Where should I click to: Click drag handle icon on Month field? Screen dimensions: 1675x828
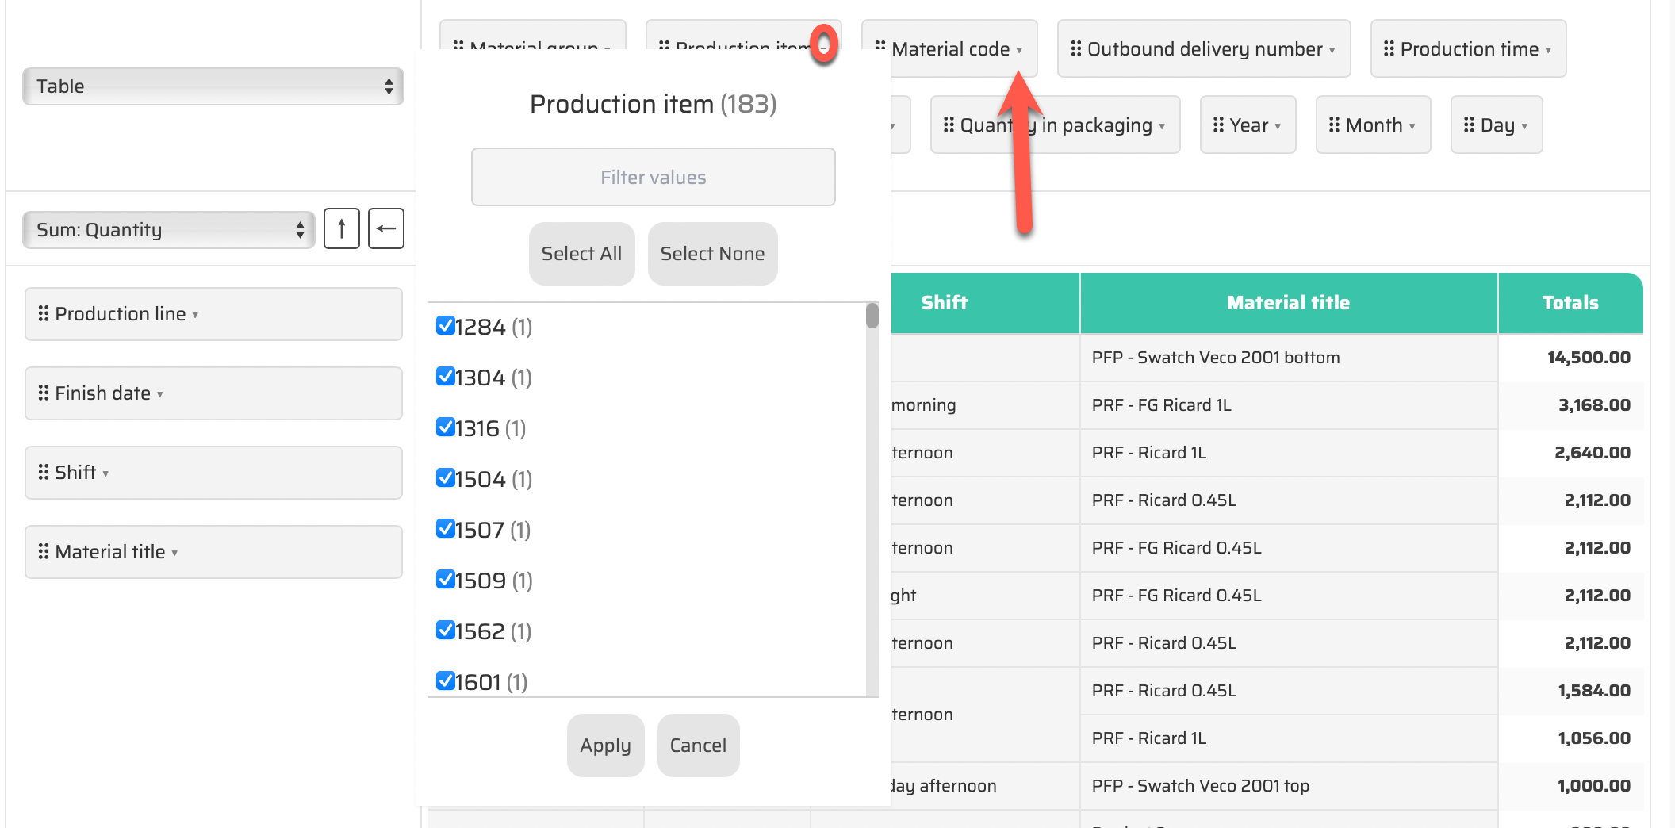click(x=1334, y=125)
